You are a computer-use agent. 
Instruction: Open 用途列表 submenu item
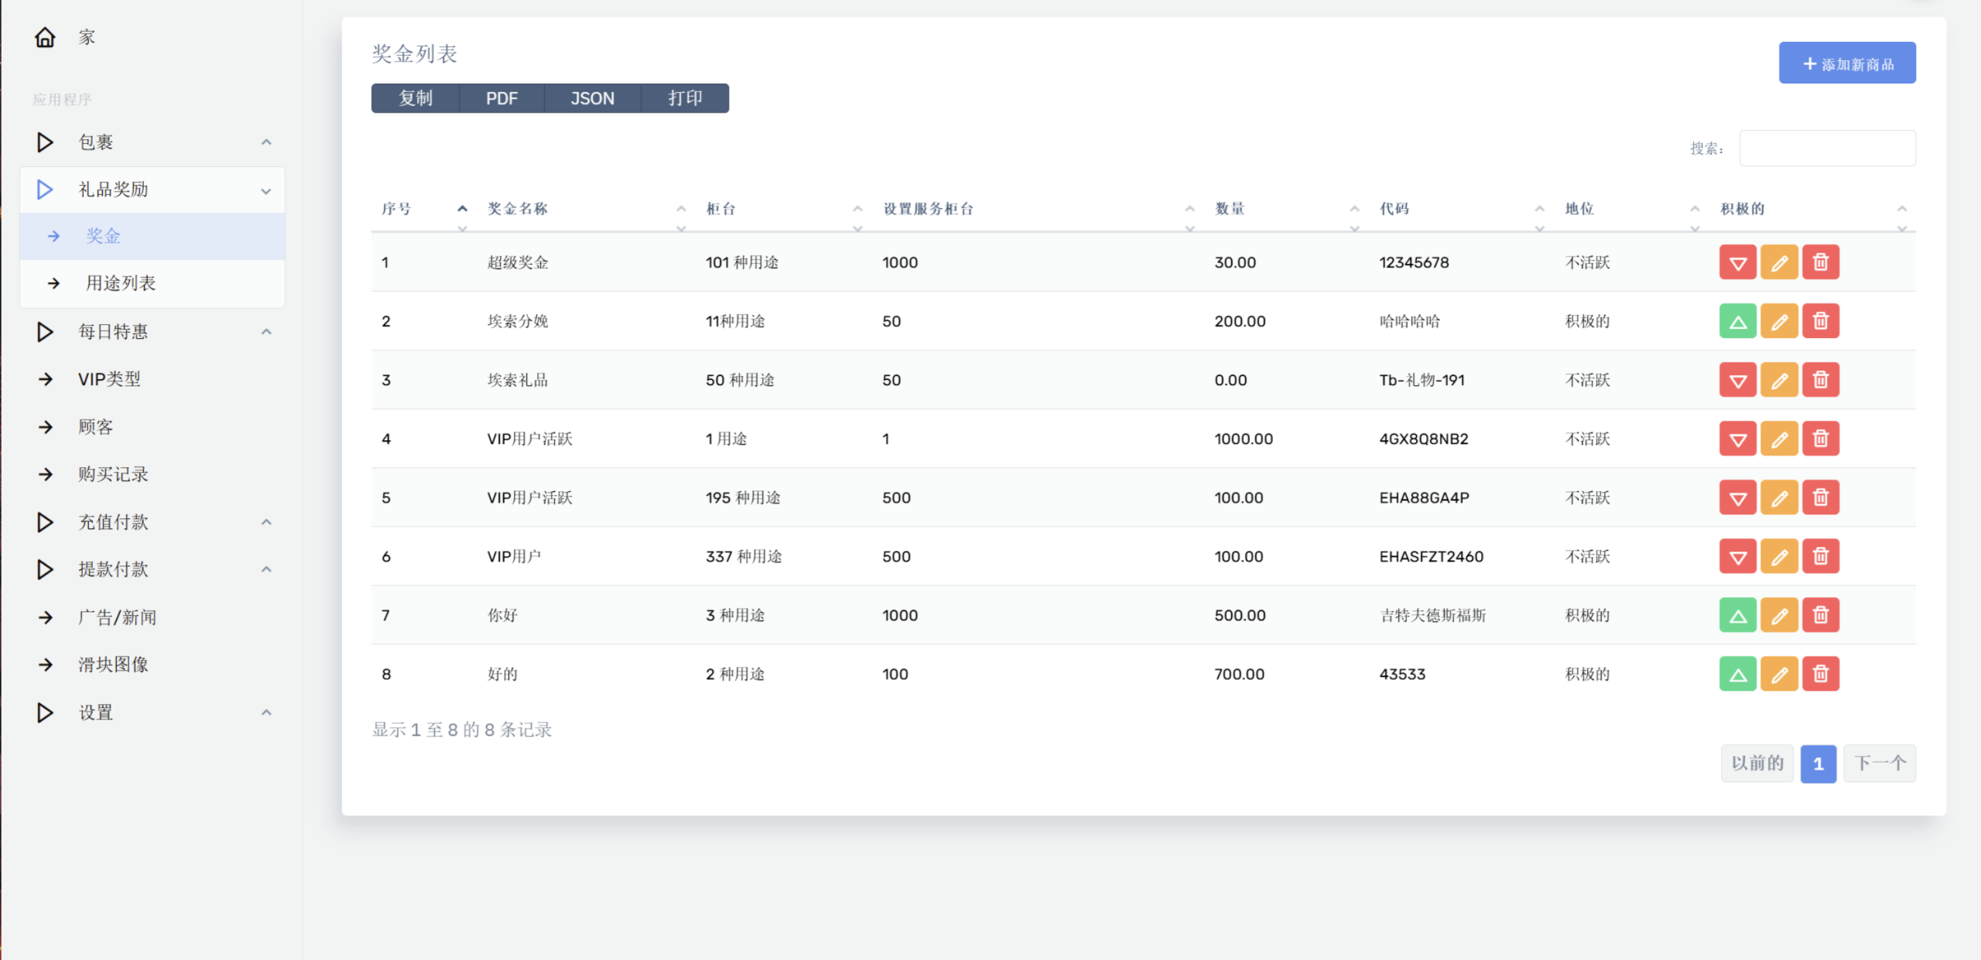coord(121,283)
